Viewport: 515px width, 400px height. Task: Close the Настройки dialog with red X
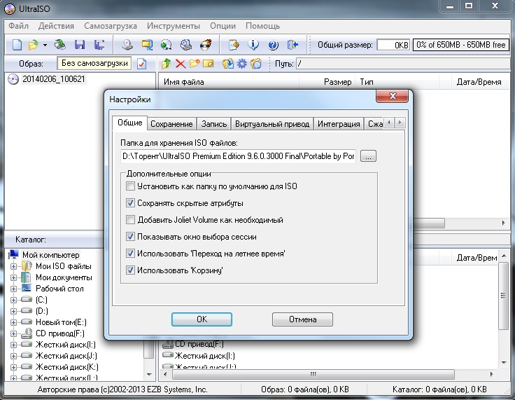tap(392, 96)
